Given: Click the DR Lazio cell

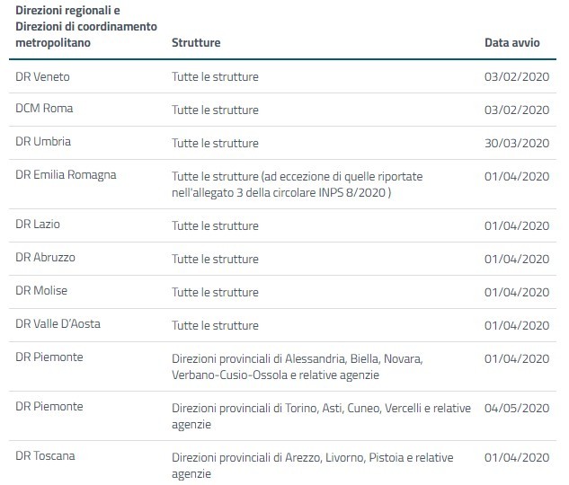Looking at the screenshot, I should pos(38,225).
